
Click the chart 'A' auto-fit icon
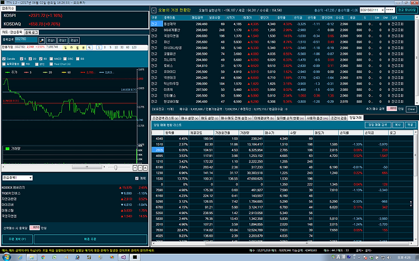[145, 167]
